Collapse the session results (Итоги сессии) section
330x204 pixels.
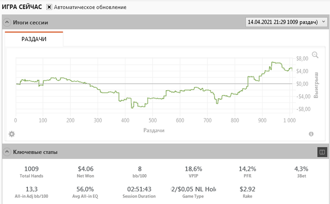pos(7,22)
